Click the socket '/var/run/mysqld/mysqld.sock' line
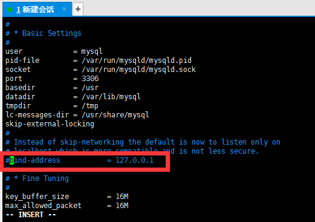The width and height of the screenshot is (315, 222). coord(100,70)
